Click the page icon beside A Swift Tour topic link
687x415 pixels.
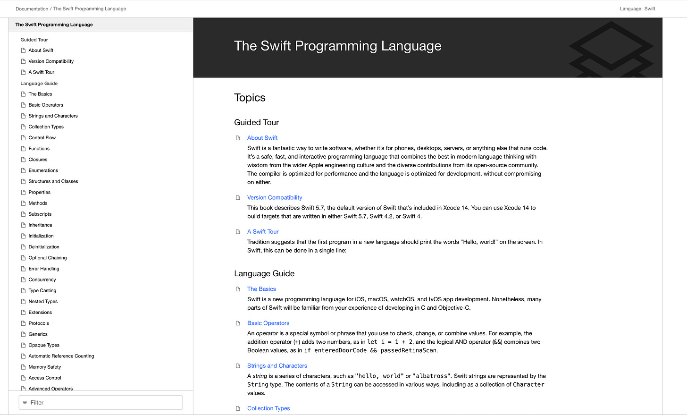[238, 232]
